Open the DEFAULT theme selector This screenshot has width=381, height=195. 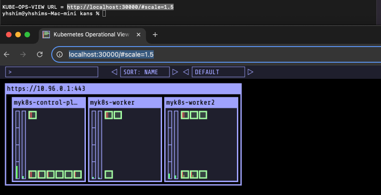[x=218, y=72]
